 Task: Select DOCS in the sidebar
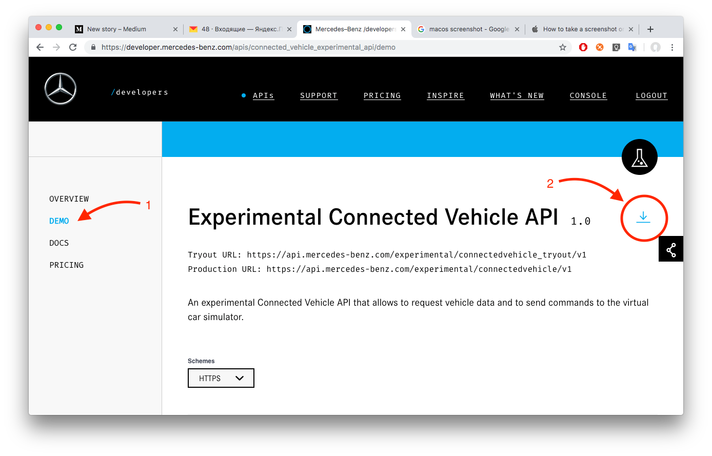[x=59, y=243]
